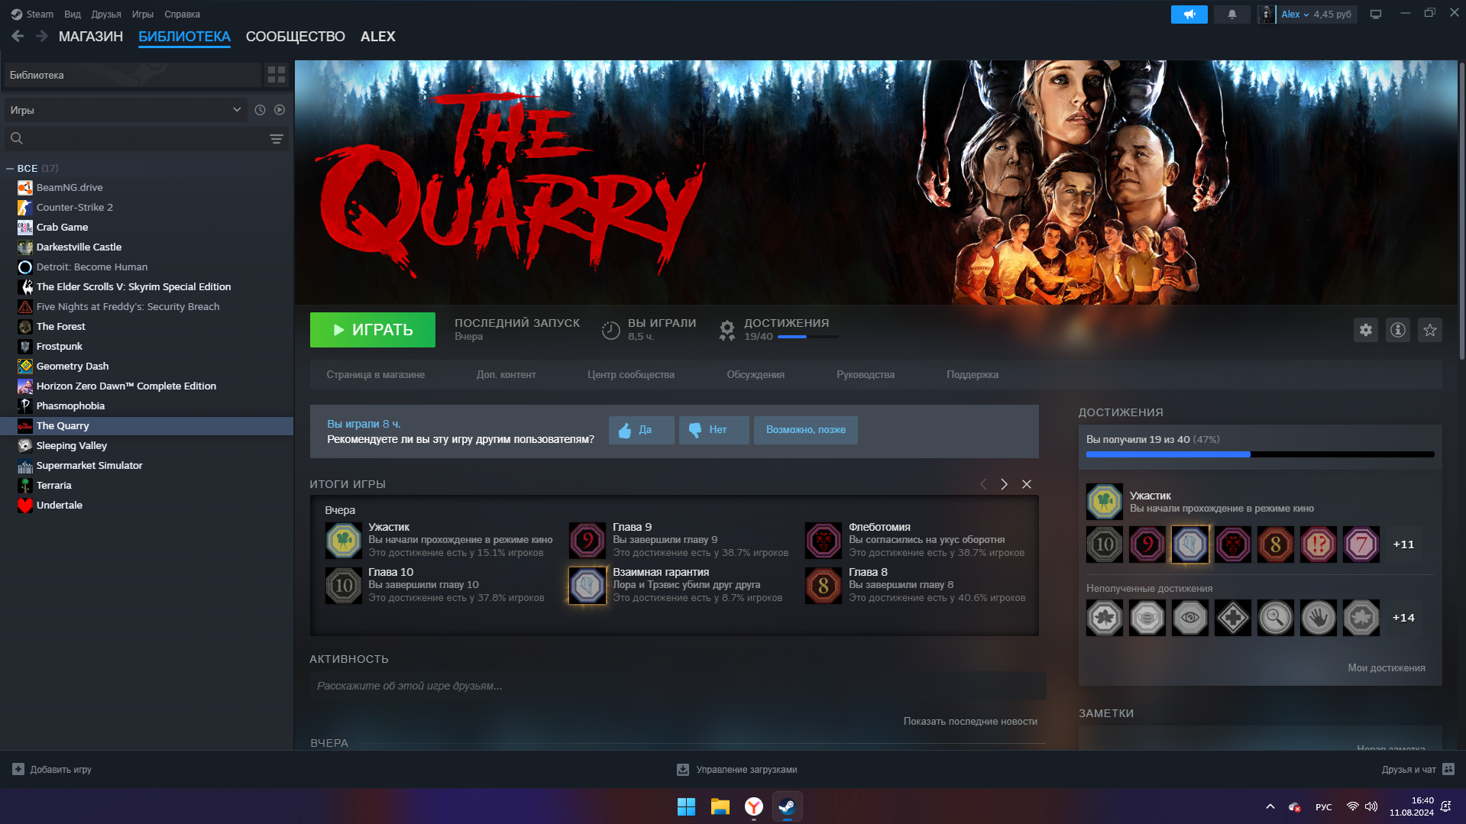Click the Steam announcements megaphone icon
This screenshot has height=824, width=1466.
tap(1189, 15)
